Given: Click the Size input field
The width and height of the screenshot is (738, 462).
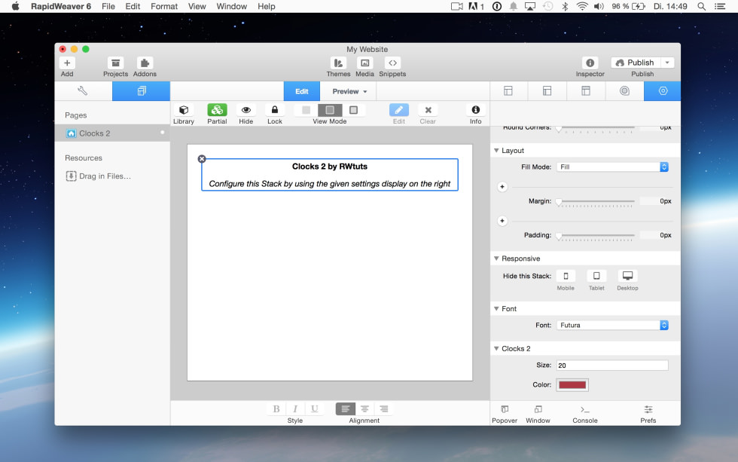Looking at the screenshot, I should point(612,366).
